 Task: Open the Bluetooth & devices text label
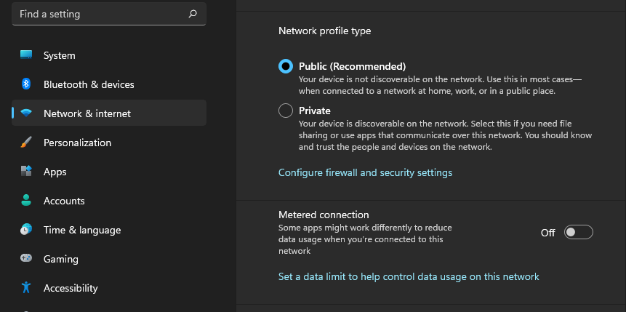(89, 84)
